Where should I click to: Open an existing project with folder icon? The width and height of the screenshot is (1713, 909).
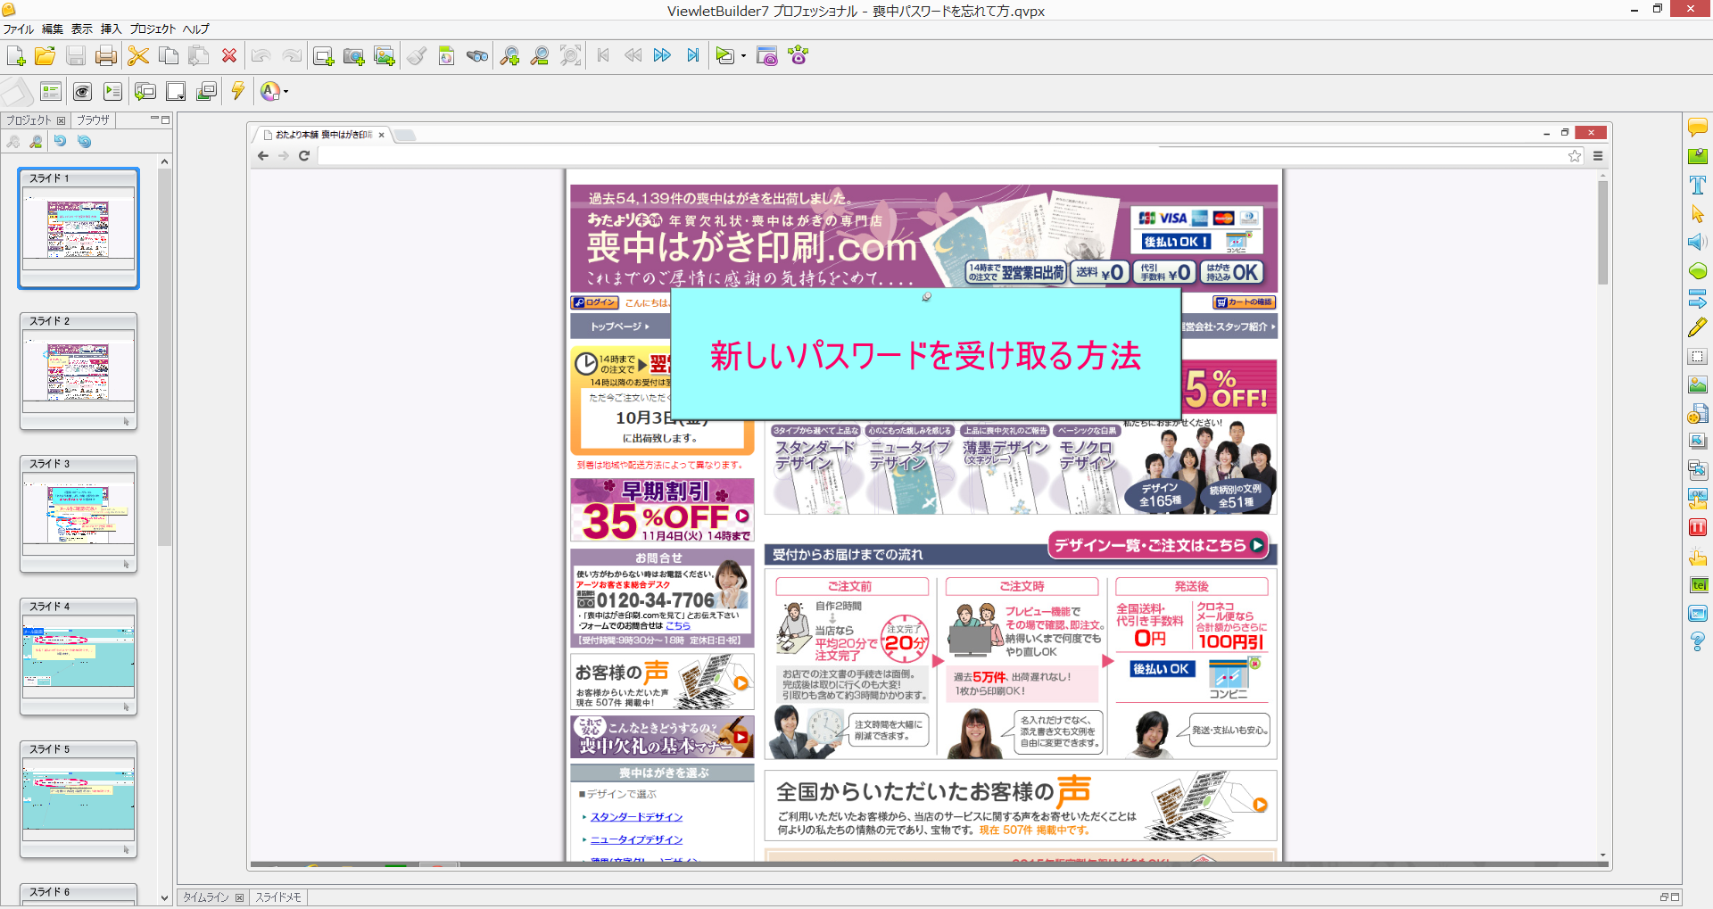(46, 56)
